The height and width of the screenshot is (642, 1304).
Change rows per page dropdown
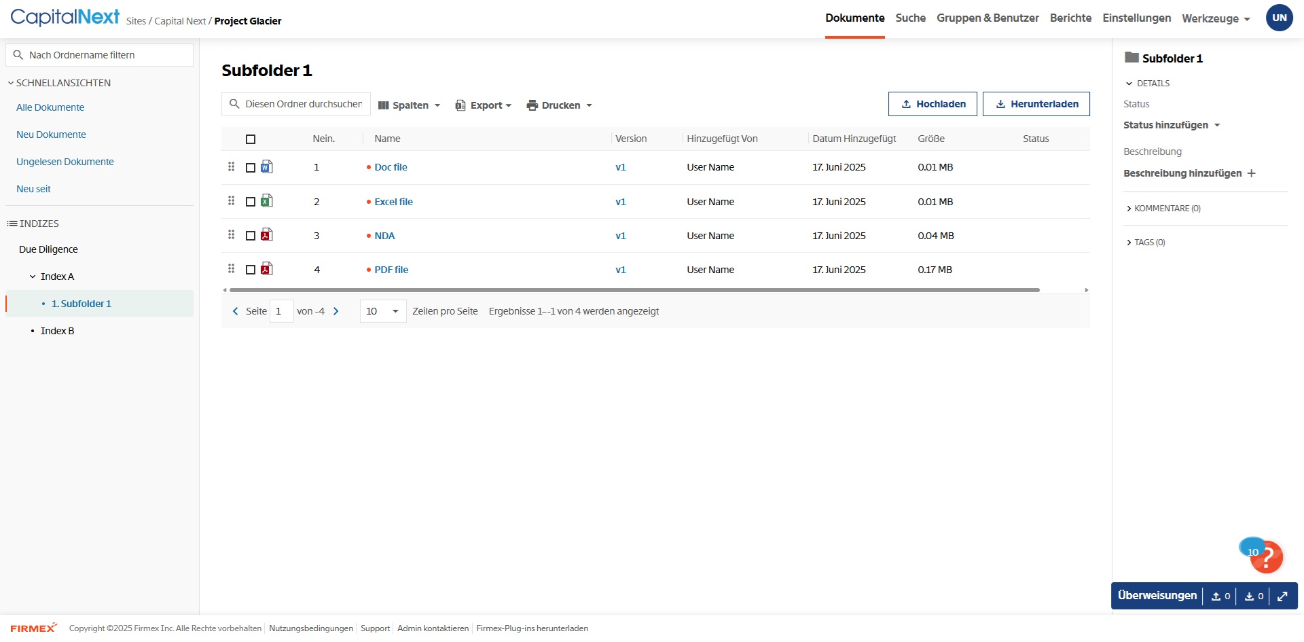coord(383,311)
